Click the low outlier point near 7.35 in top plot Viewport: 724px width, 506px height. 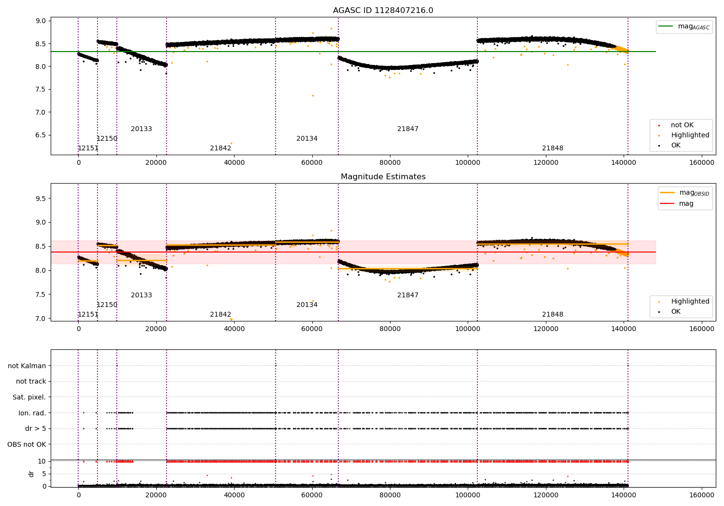click(x=313, y=95)
